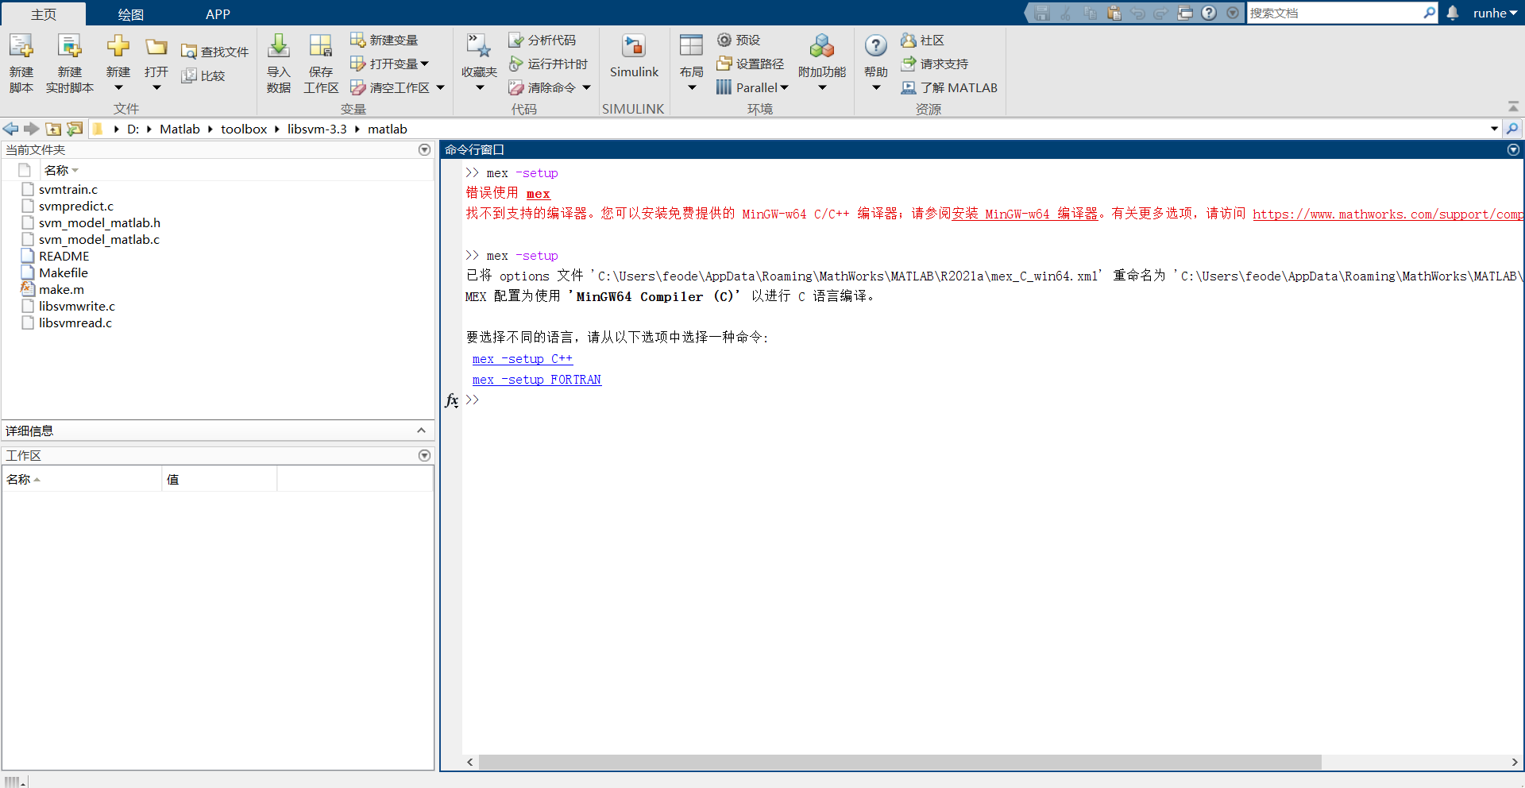Screen dimensions: 1525x788
Task: Expand the 附加功能 add-ons dropdown
Action: tap(822, 87)
